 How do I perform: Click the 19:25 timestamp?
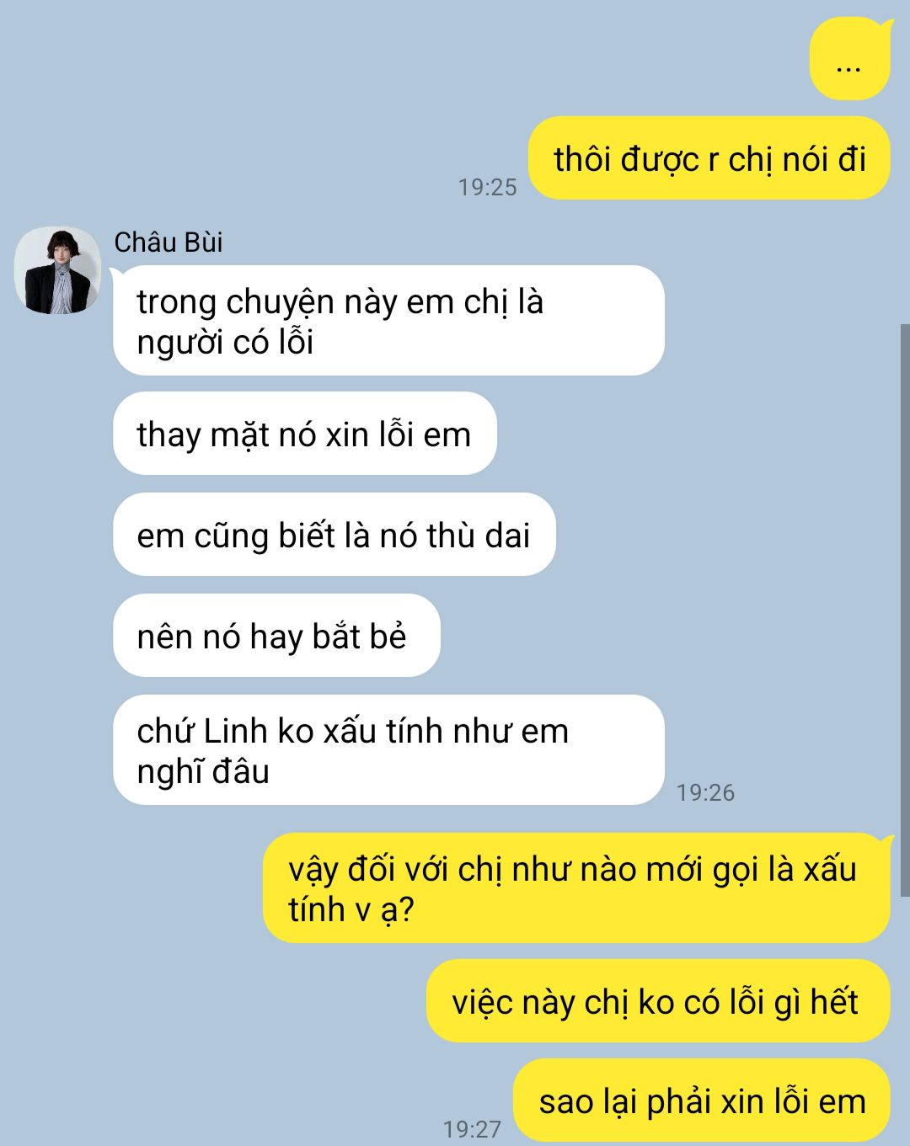(x=487, y=187)
